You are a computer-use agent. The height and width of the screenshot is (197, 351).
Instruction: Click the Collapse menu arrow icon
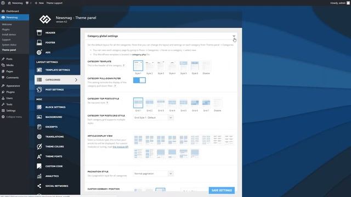(3, 117)
